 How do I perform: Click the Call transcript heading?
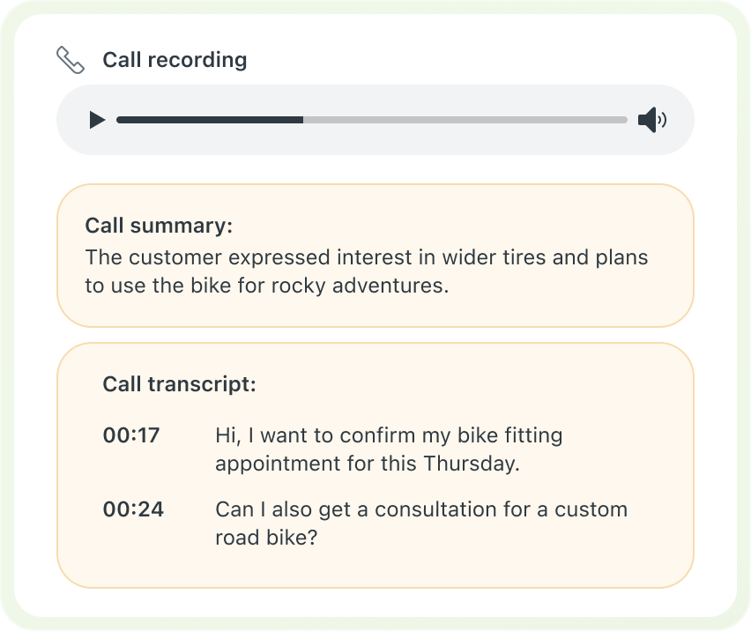(180, 384)
